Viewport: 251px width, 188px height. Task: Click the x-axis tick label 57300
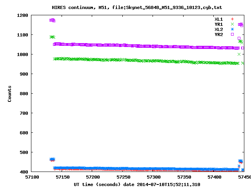coord(154,177)
